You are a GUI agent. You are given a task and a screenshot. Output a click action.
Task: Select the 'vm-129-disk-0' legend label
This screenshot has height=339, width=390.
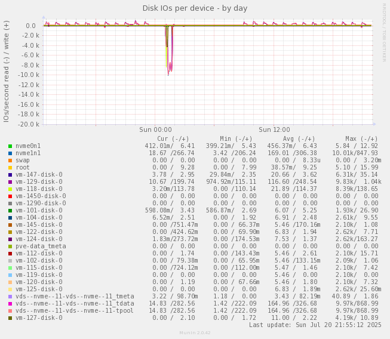(x=39, y=181)
